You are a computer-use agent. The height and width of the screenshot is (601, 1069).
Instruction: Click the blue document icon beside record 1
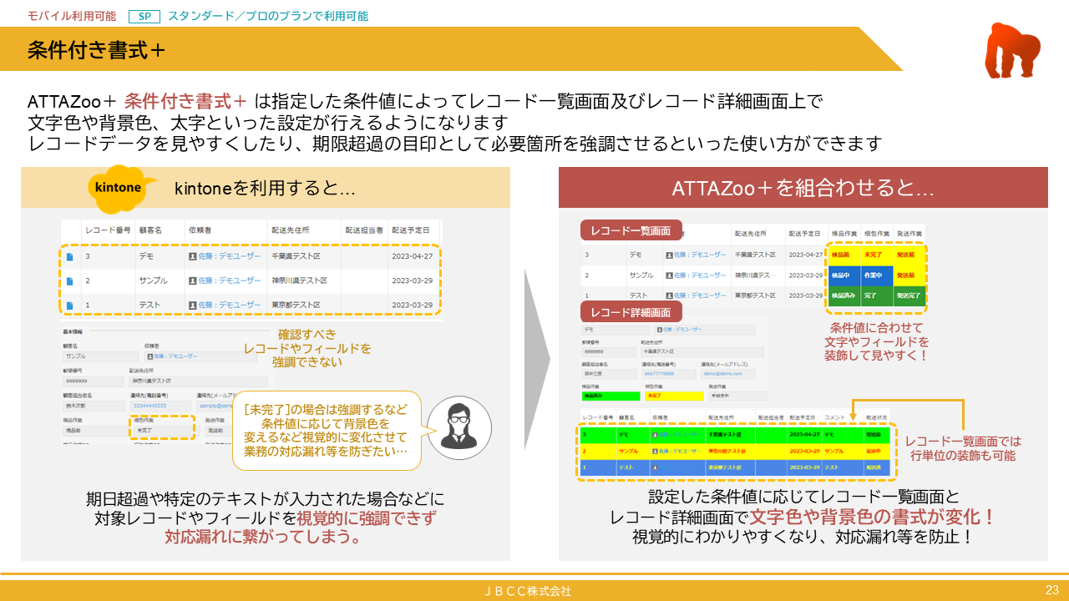(x=68, y=306)
